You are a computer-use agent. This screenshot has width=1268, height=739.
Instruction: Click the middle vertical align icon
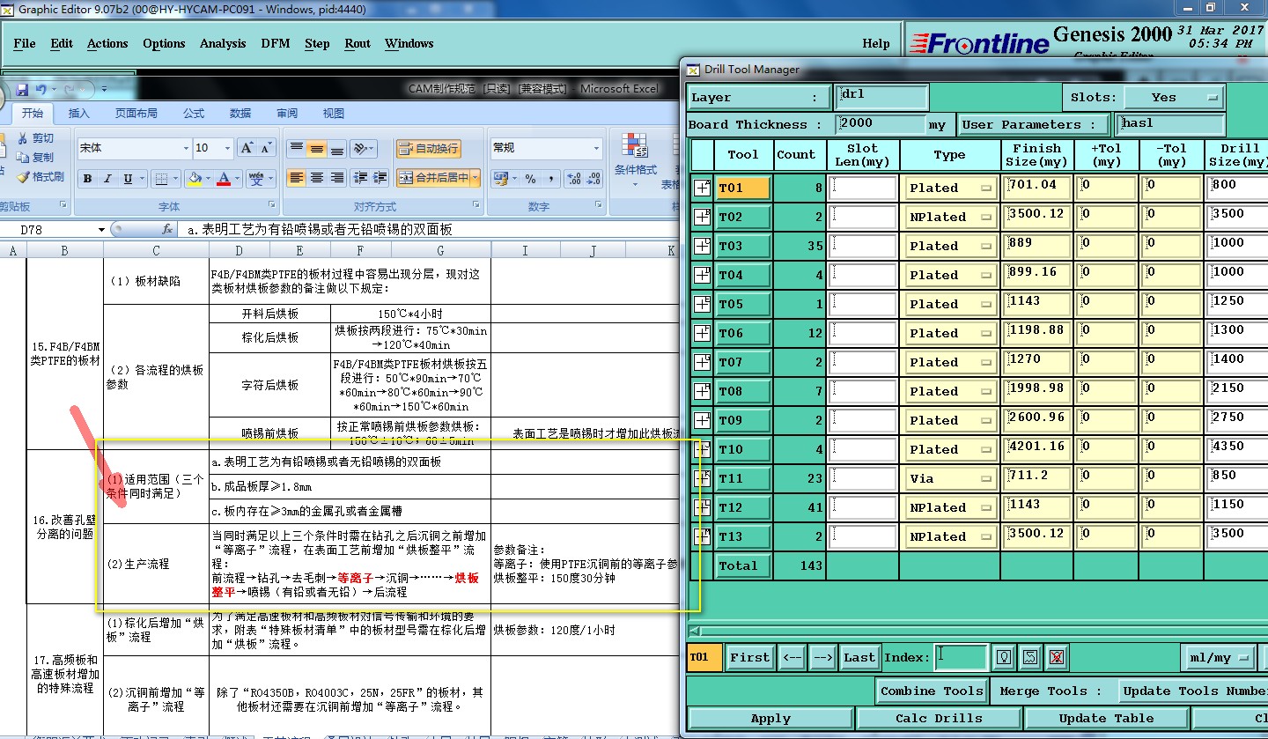[317, 148]
